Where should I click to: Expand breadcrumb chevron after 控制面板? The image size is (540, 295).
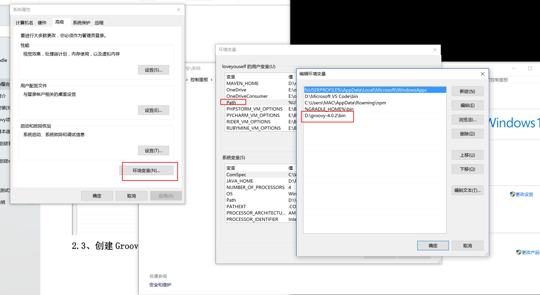click(212, 80)
